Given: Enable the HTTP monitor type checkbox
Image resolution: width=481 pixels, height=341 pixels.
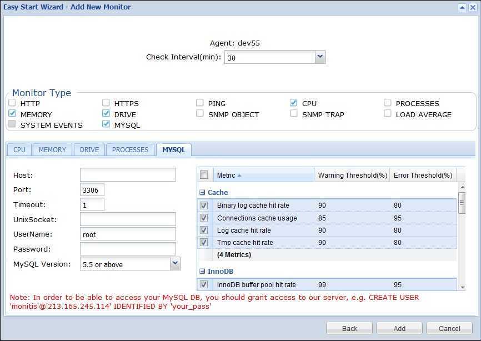Looking at the screenshot, I should pyautogui.click(x=12, y=102).
